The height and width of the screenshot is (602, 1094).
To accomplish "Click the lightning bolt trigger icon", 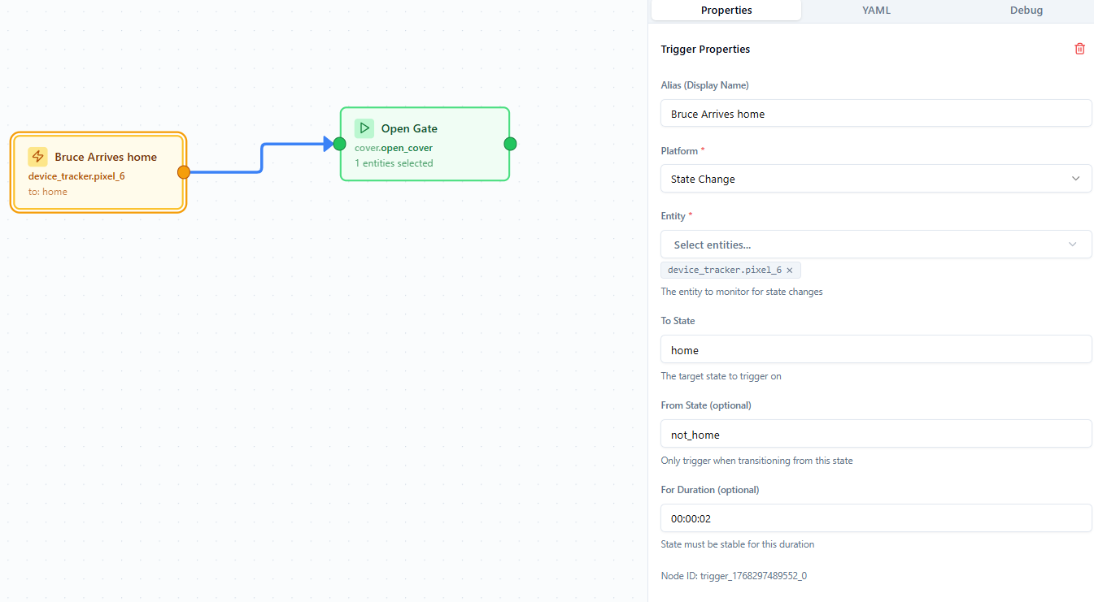I will (x=37, y=157).
